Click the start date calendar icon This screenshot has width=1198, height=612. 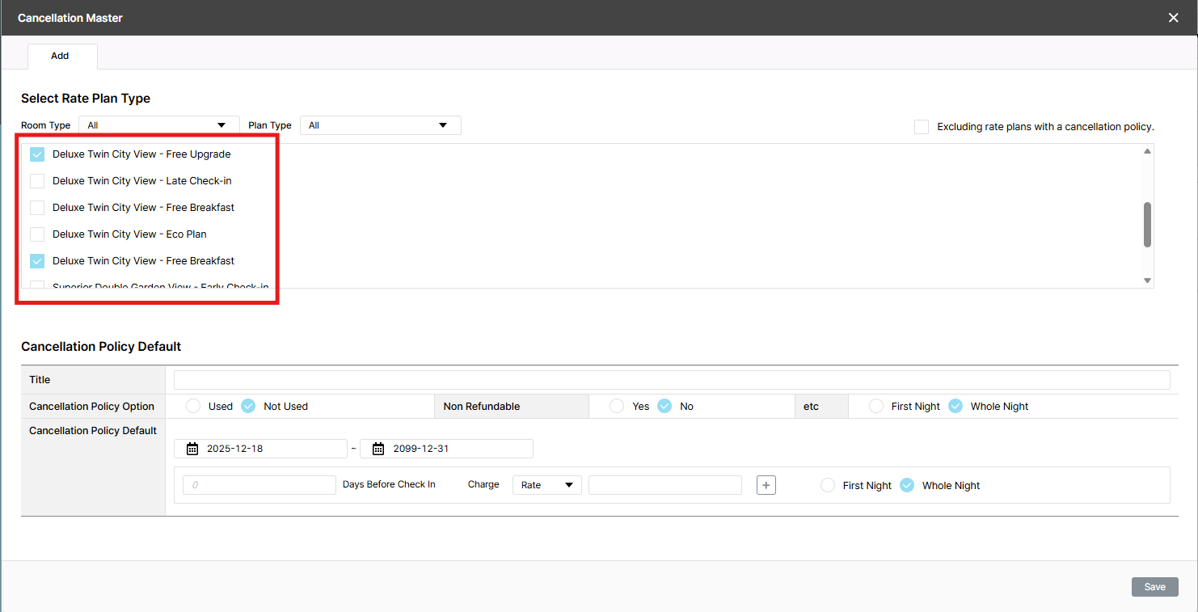[x=192, y=449]
